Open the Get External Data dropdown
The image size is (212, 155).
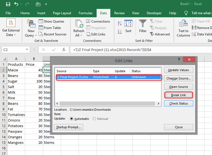pyautogui.click(x=11, y=28)
